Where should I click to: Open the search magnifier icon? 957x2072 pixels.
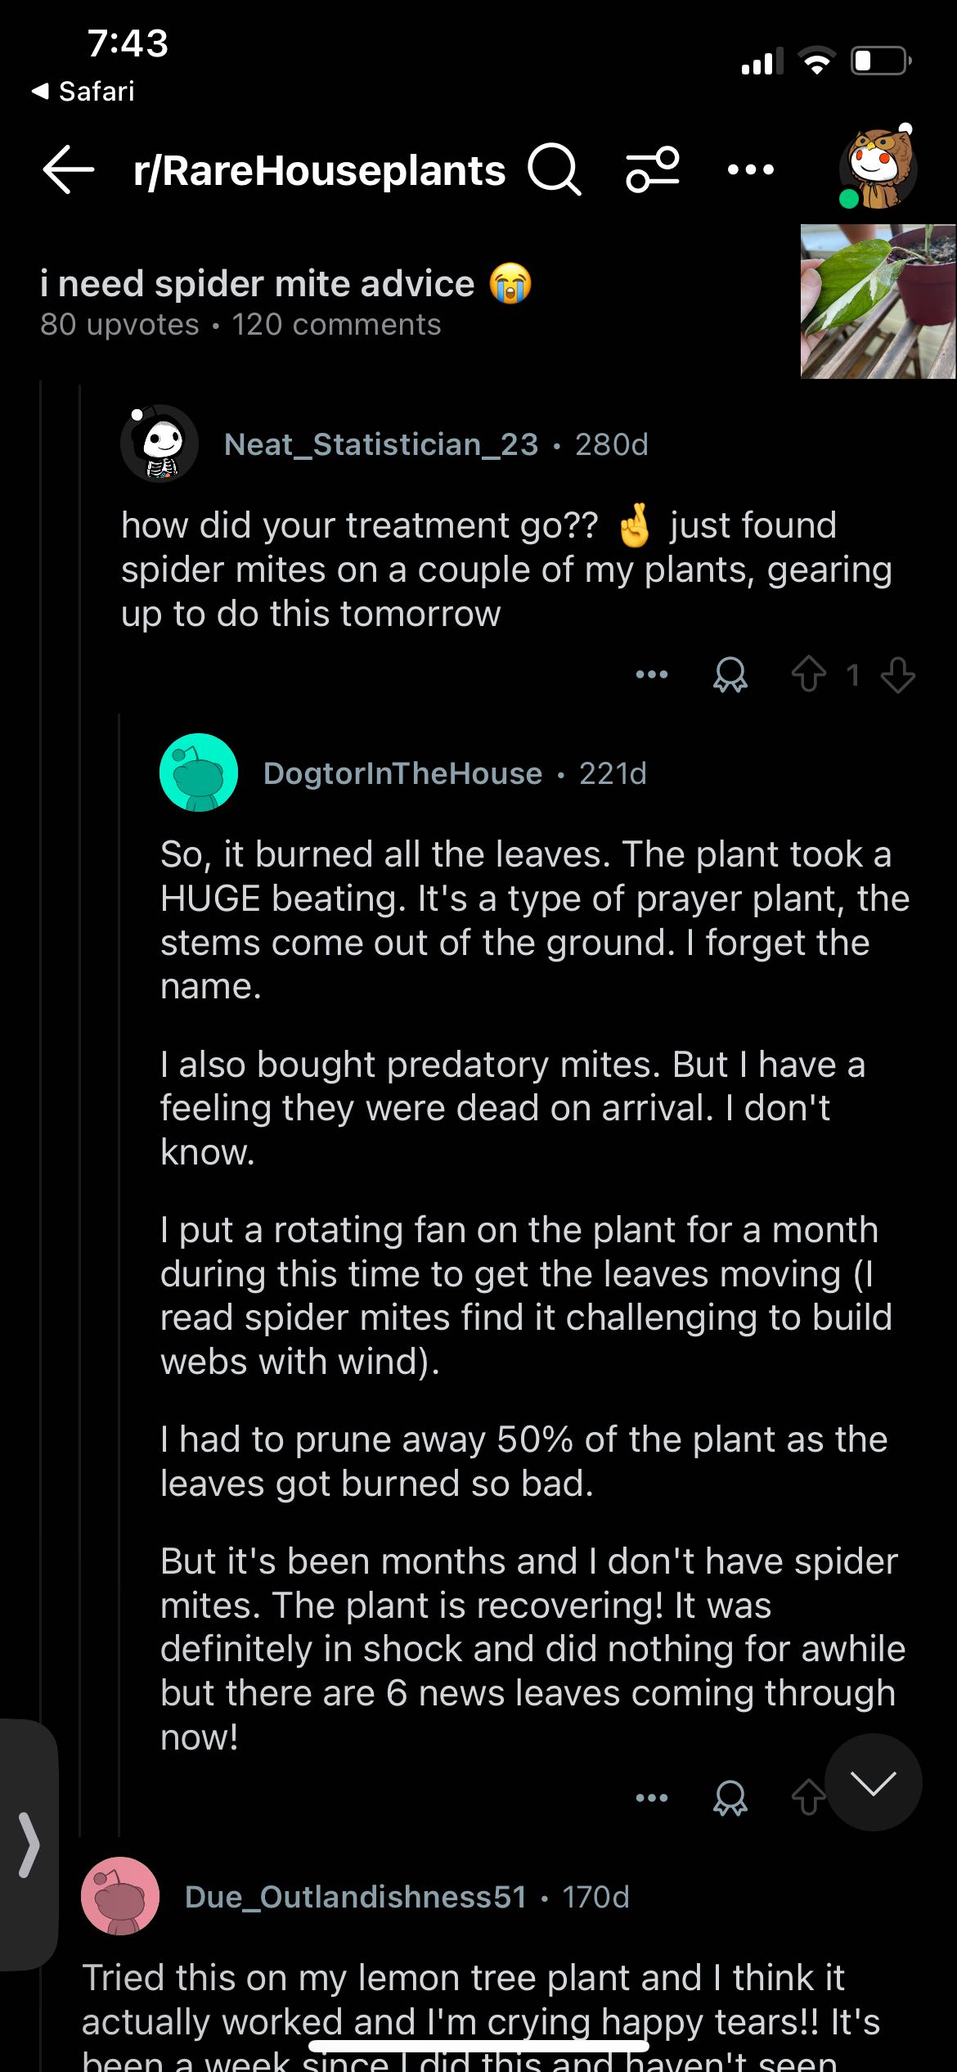coord(554,169)
